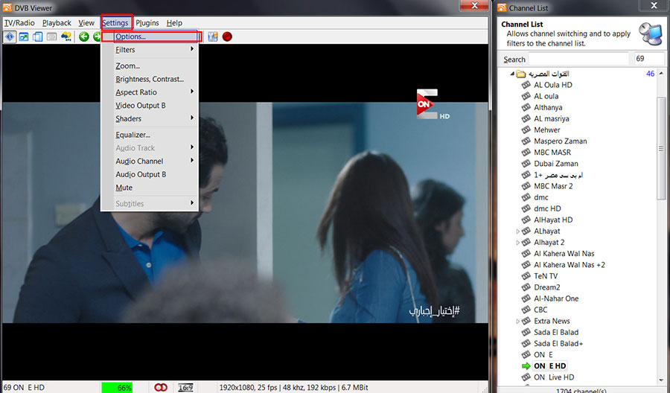Image resolution: width=670 pixels, height=393 pixels.
Task: Click the grey teletext toolbar icon
Action: tap(51, 36)
